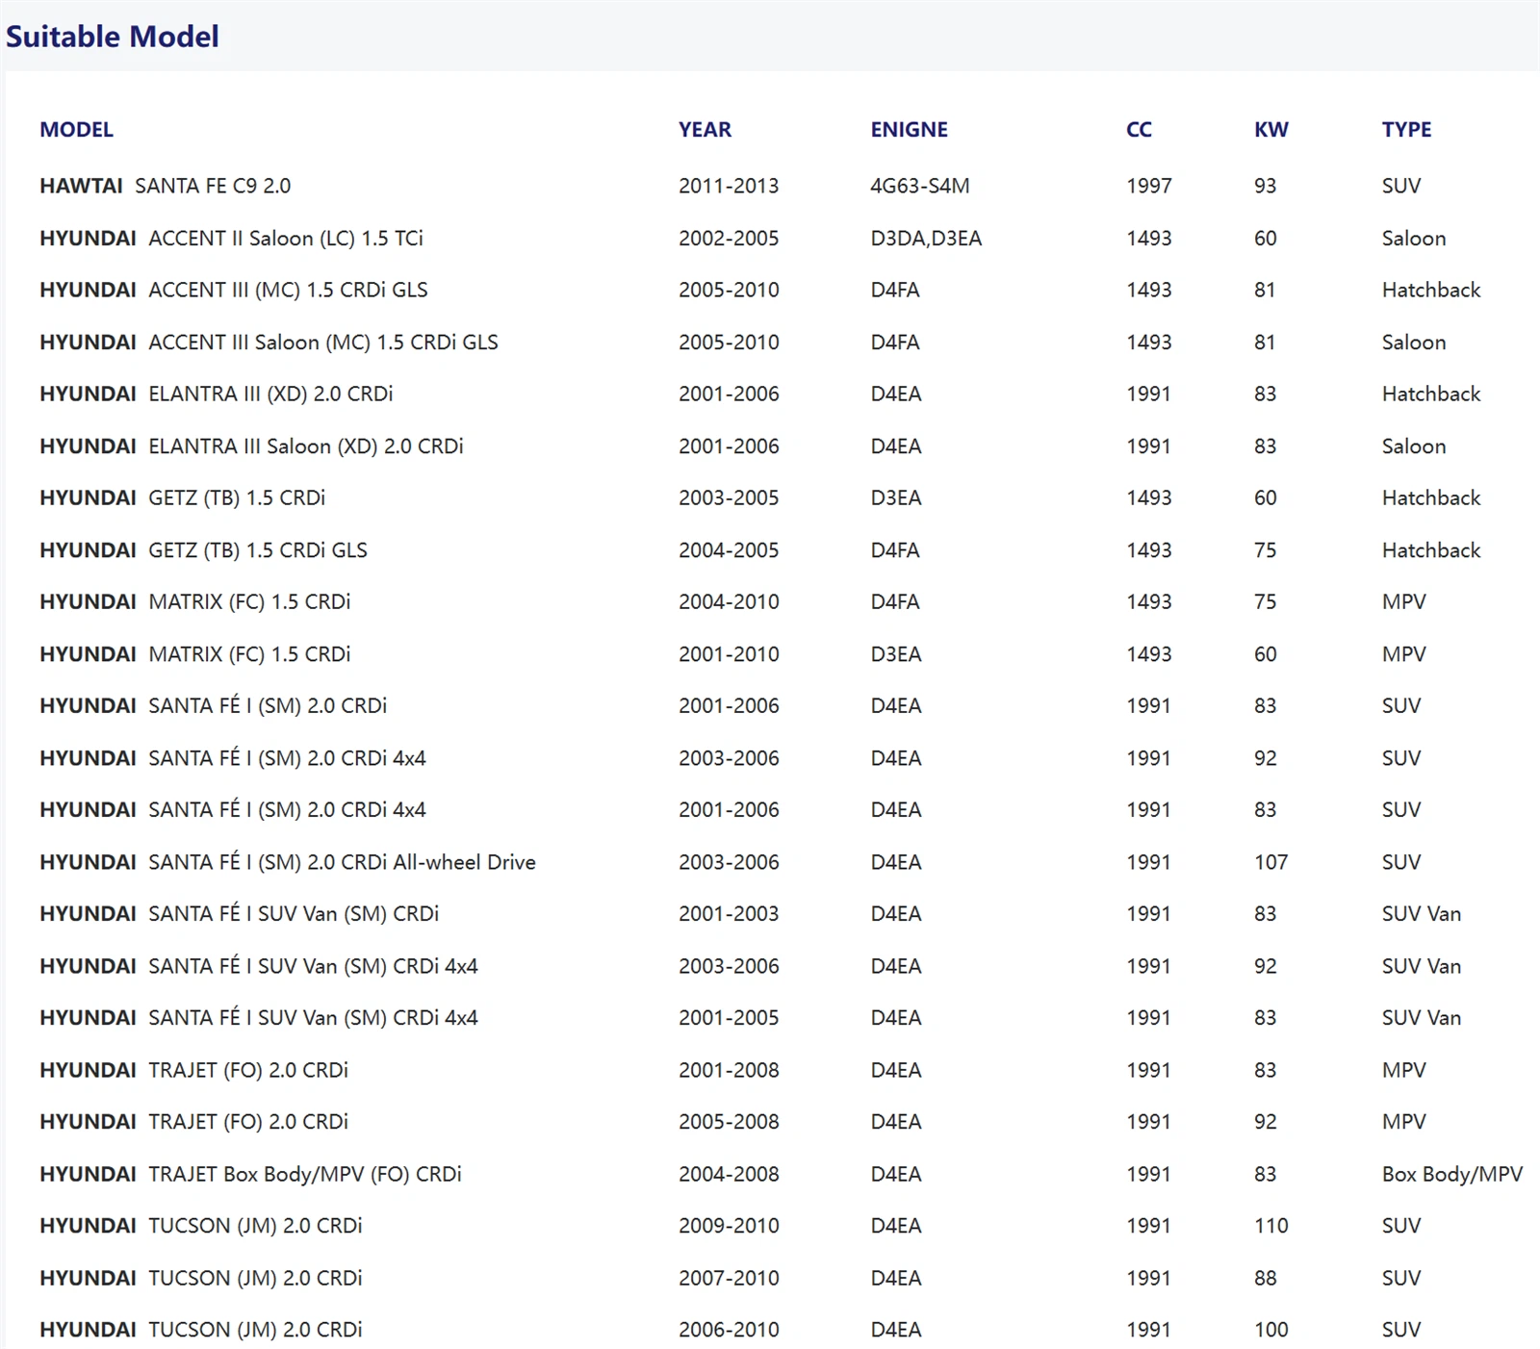The image size is (1540, 1349).
Task: Select SANTA FÉ I (SM) 2.0 CRDi
Action: 268,705
